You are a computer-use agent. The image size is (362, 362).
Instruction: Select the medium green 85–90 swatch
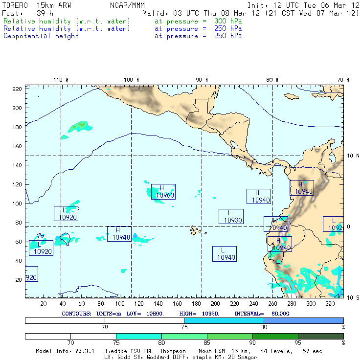coord(230,336)
